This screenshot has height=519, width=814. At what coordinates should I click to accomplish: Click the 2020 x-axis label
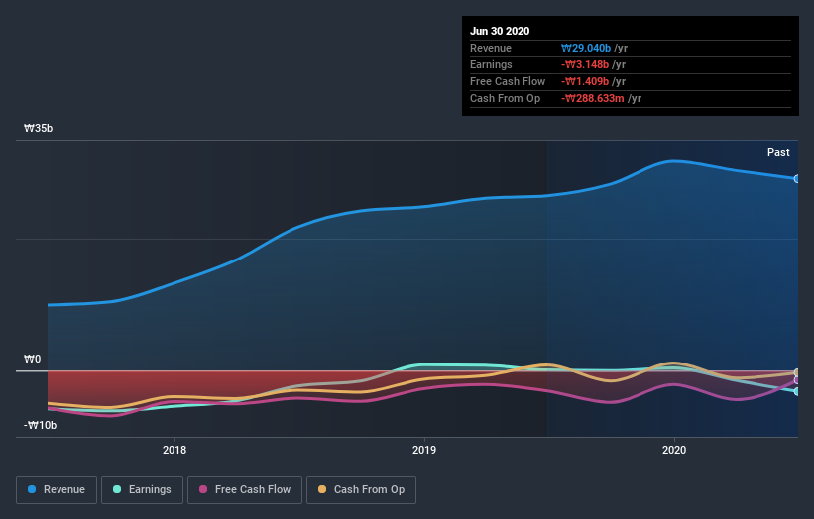pos(674,450)
